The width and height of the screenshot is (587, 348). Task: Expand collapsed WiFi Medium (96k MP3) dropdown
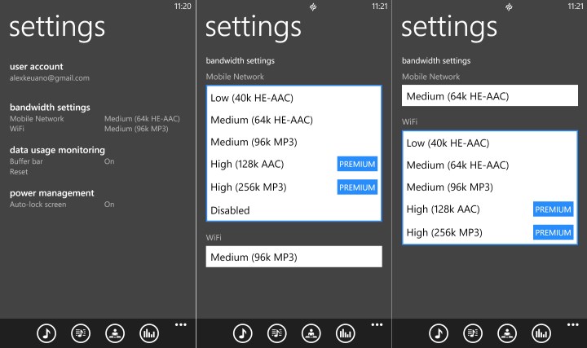point(293,257)
